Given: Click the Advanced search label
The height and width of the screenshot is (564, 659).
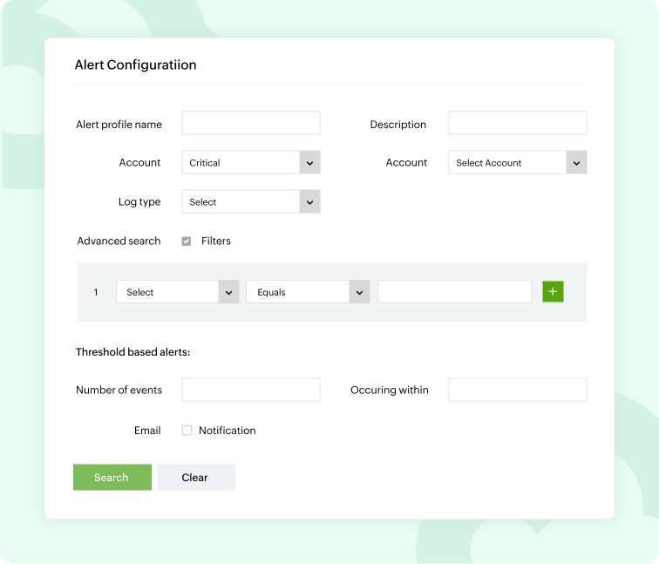Looking at the screenshot, I should [x=119, y=241].
